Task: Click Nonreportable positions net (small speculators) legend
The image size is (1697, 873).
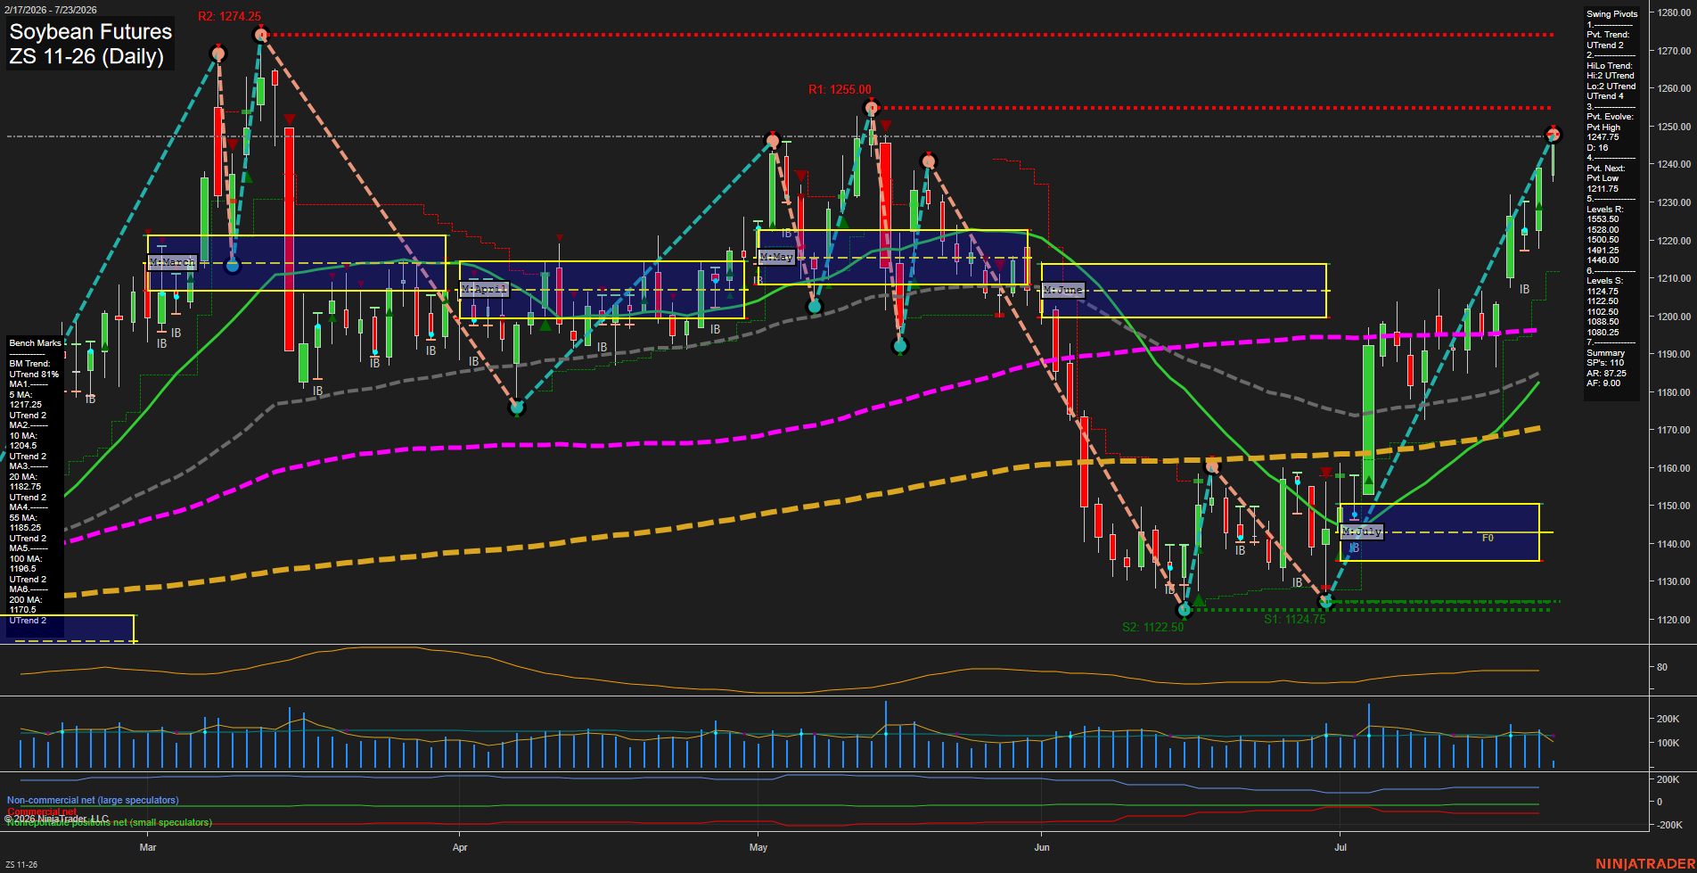Action: click(110, 822)
